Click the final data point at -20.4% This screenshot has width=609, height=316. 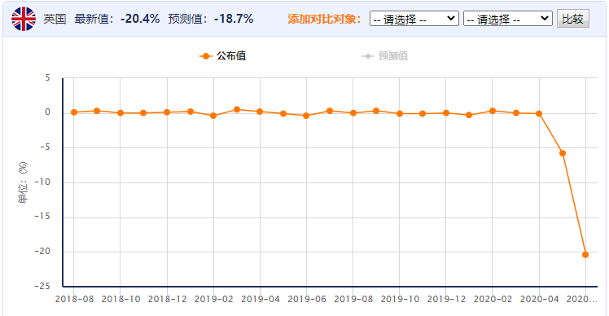point(585,255)
